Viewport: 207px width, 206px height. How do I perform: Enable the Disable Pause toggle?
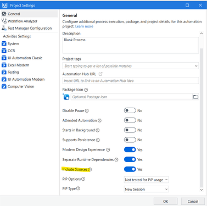[130, 110]
